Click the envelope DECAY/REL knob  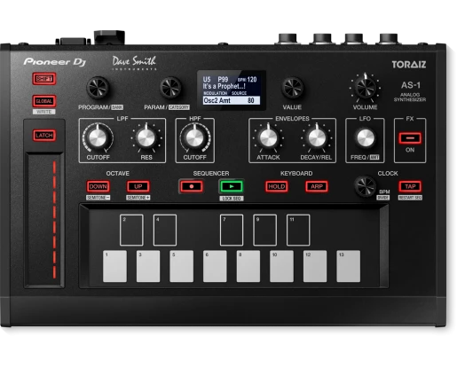click(x=317, y=137)
